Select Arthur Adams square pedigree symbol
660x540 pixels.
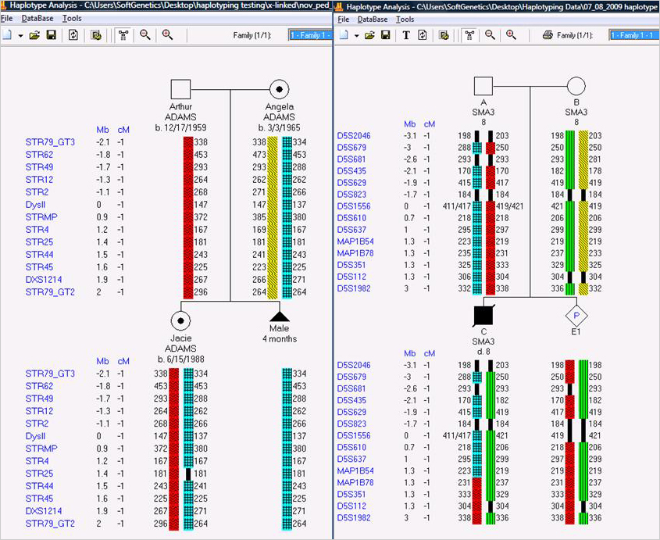pos(180,89)
